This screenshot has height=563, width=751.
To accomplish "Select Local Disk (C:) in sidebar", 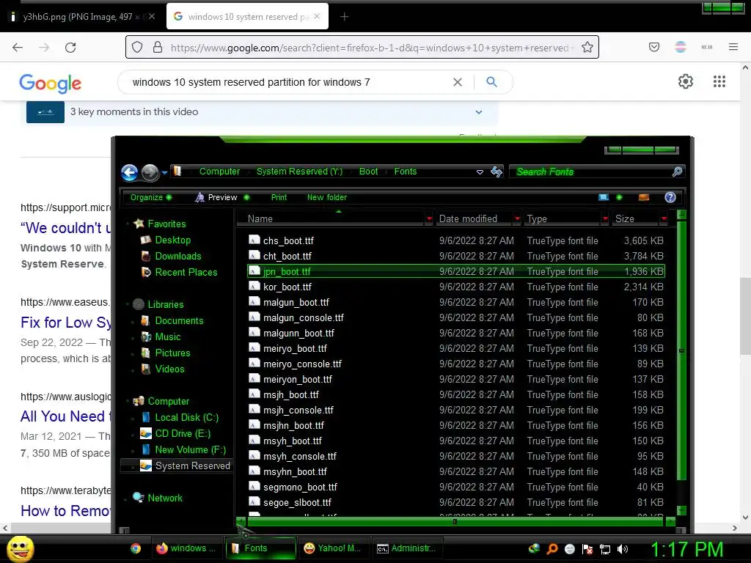I will click(x=186, y=417).
